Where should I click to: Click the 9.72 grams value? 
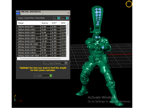tap(44, 44)
